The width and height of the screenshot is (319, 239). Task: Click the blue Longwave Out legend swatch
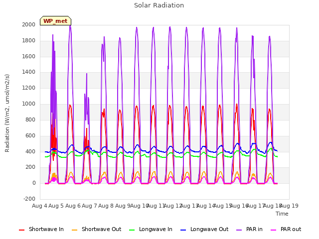183,230
